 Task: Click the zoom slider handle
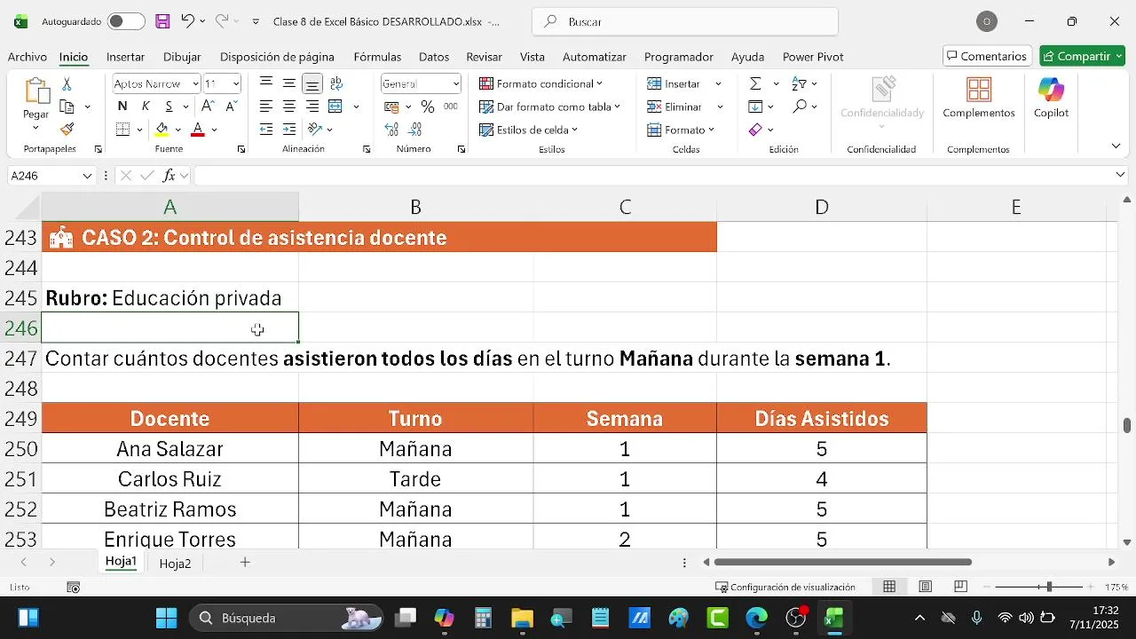coord(1049,587)
